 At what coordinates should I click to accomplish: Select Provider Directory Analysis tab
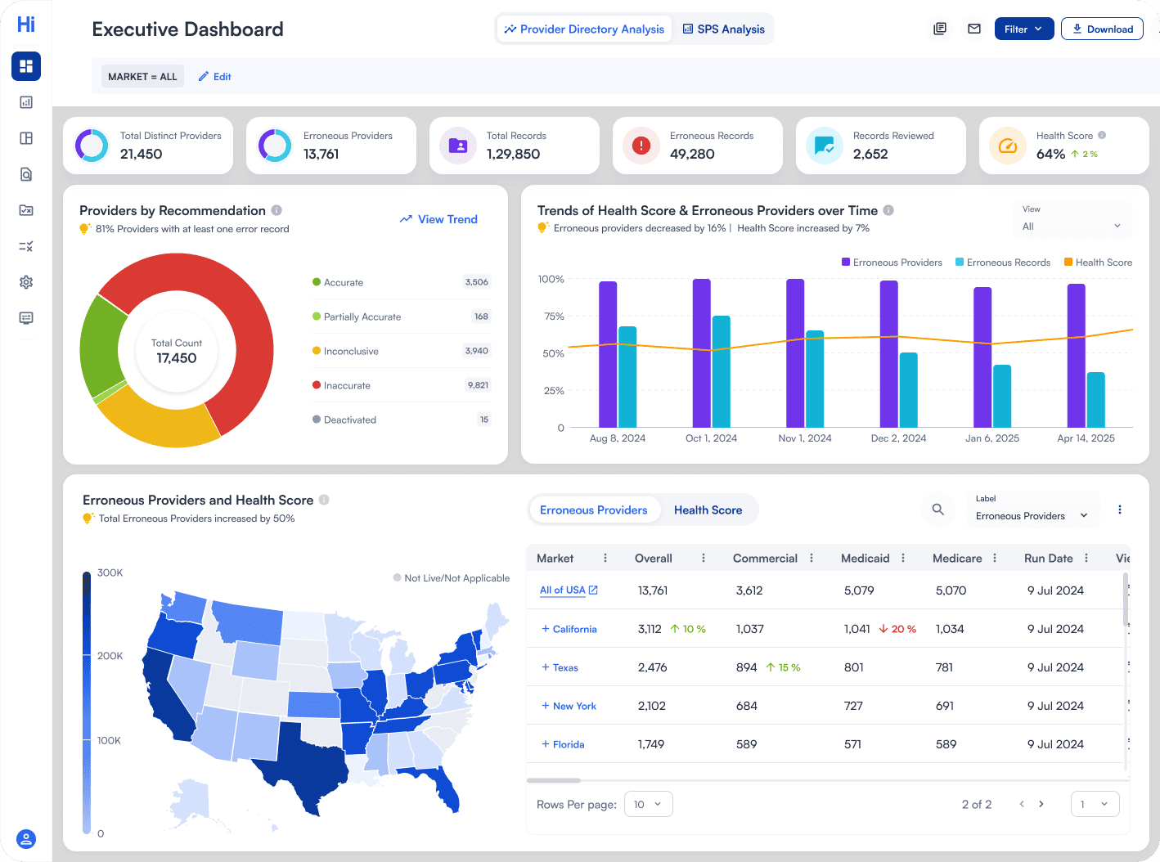[584, 29]
